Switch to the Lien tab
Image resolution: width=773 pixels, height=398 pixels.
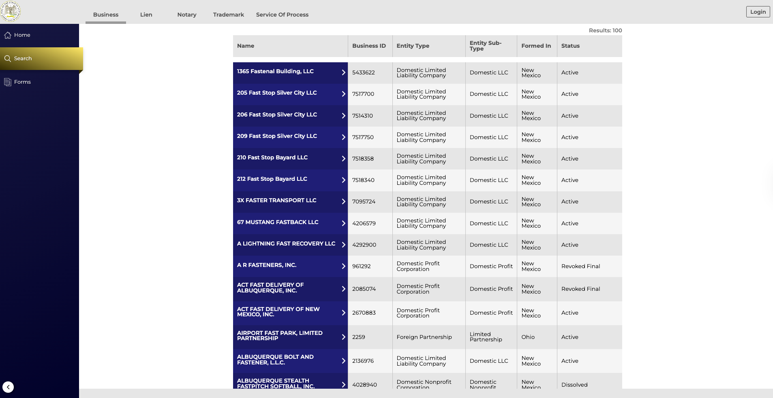(x=146, y=15)
